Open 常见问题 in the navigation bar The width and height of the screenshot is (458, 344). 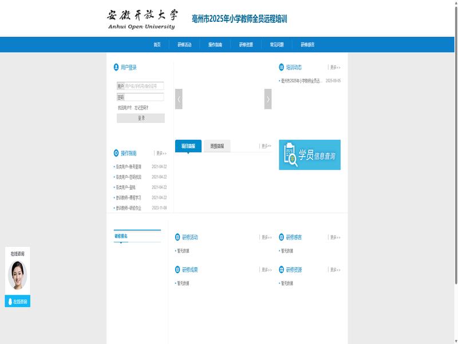pyautogui.click(x=277, y=45)
